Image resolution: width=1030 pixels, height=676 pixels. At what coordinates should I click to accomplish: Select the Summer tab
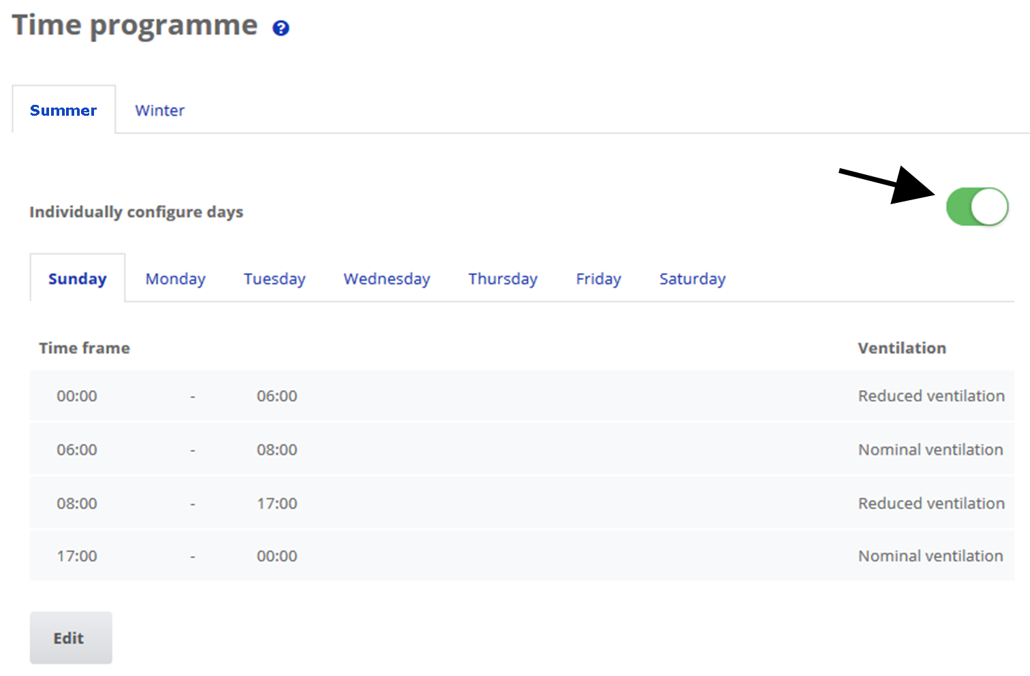63,110
